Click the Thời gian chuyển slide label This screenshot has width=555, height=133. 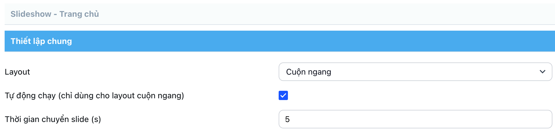[53, 119]
